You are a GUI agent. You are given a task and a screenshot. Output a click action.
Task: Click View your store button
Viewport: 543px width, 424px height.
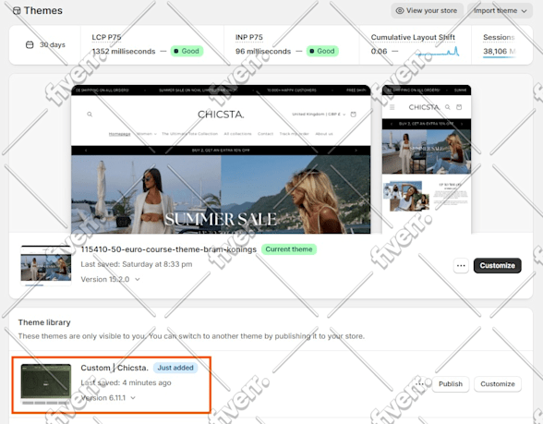tap(427, 11)
